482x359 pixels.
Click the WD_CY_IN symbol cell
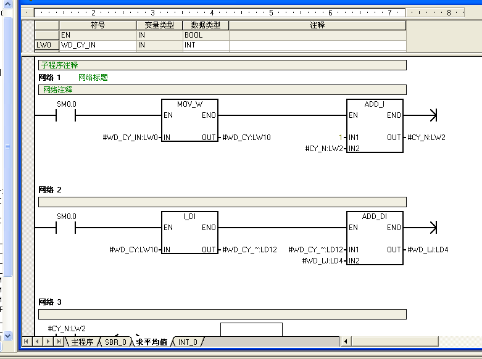coord(98,45)
